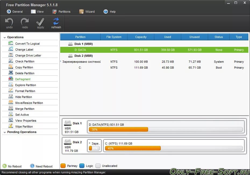Image resolution: width=250 pixels, height=175 pixels.
Task: Sort by the Status column header
Action: coord(219,37)
